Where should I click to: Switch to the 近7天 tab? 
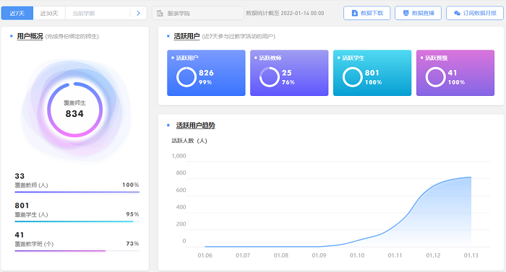click(17, 13)
